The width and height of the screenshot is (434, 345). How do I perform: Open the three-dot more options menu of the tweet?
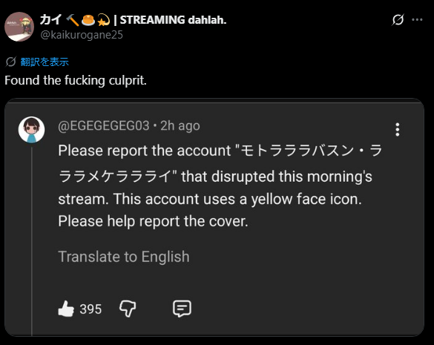[417, 19]
